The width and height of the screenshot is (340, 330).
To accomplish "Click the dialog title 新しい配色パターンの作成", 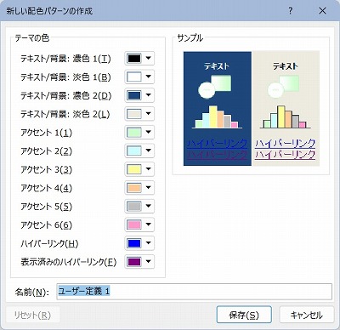I will (x=49, y=11).
